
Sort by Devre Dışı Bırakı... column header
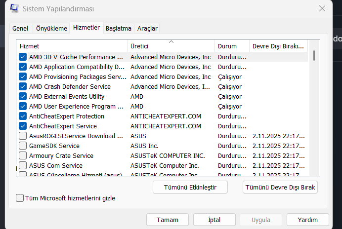click(x=278, y=46)
